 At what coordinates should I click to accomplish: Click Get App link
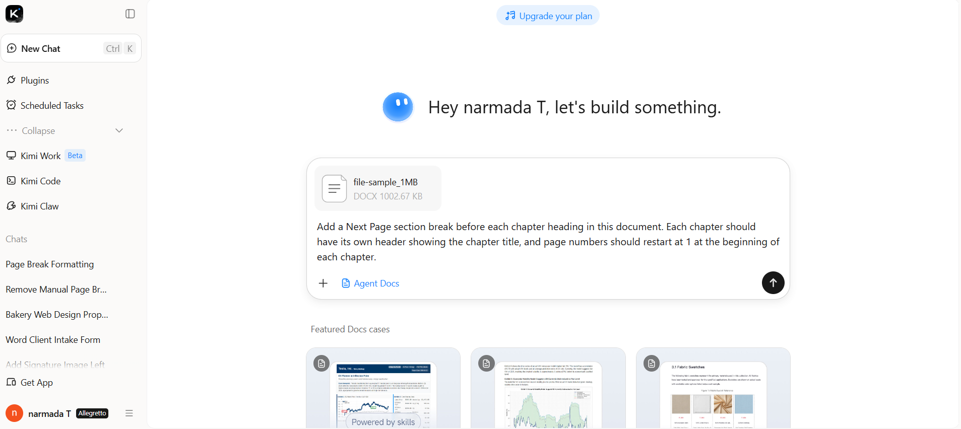tap(30, 382)
